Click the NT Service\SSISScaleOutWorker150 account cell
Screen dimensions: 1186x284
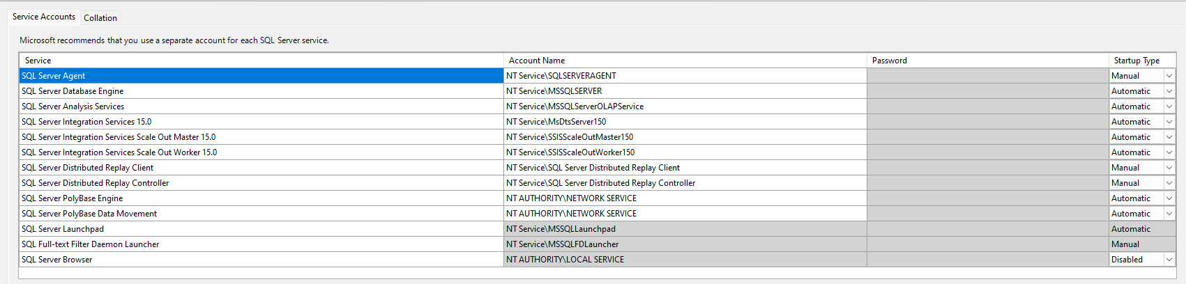(x=685, y=152)
